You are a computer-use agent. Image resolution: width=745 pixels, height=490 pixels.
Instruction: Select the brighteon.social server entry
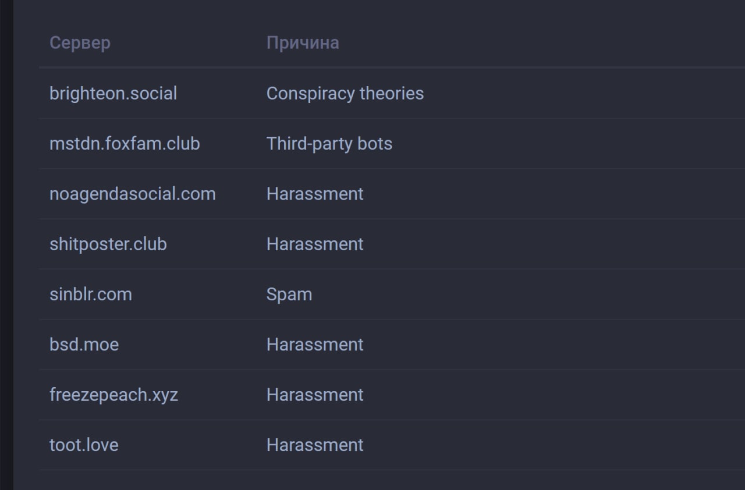coord(113,93)
